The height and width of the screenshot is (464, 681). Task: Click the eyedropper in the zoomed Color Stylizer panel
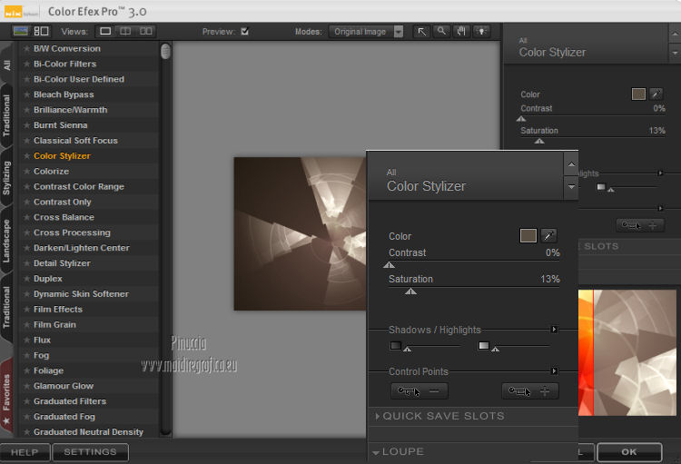pyautogui.click(x=548, y=235)
